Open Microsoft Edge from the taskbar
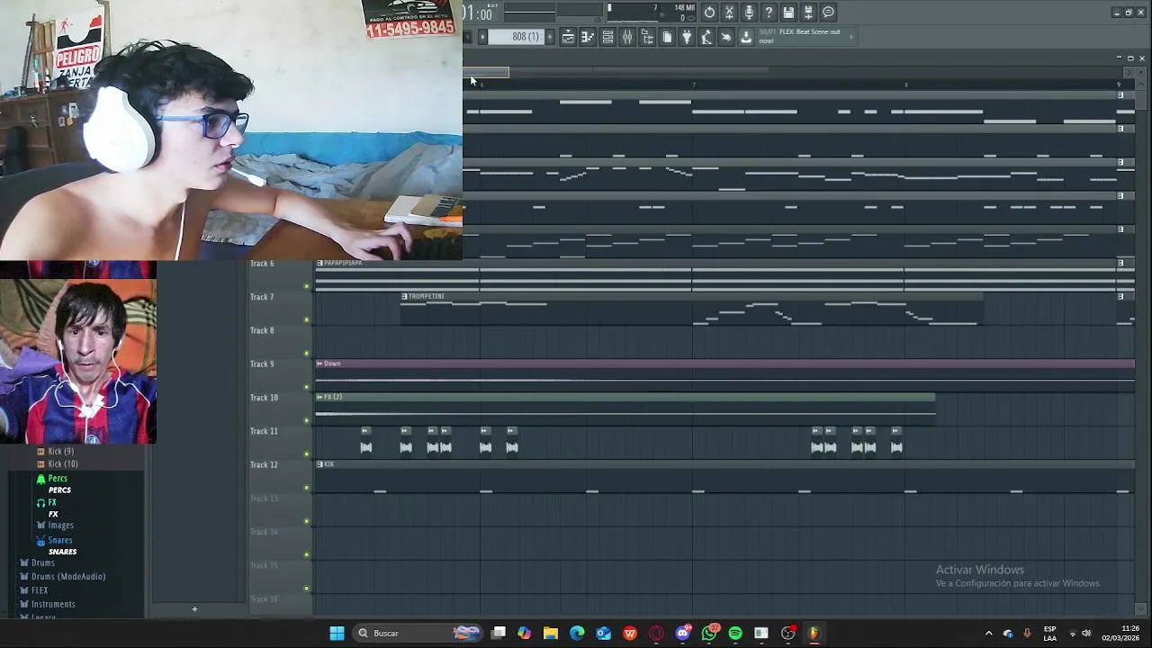Viewport: 1152px width, 648px height. [x=577, y=634]
